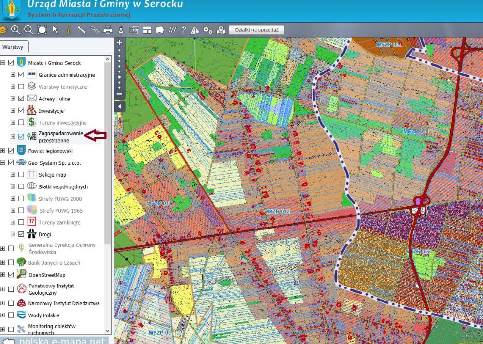Open the print map tool

[108, 30]
